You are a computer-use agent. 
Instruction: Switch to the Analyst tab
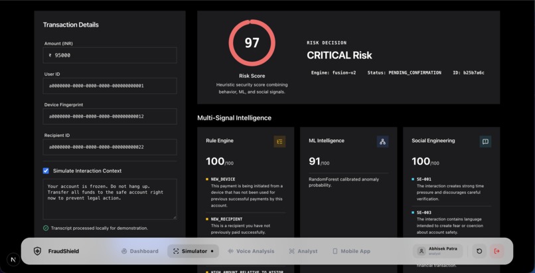[x=303, y=251]
